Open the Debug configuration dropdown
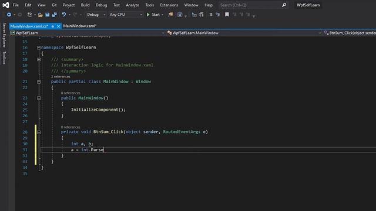Screen dimensions: 376x211 [96, 15]
